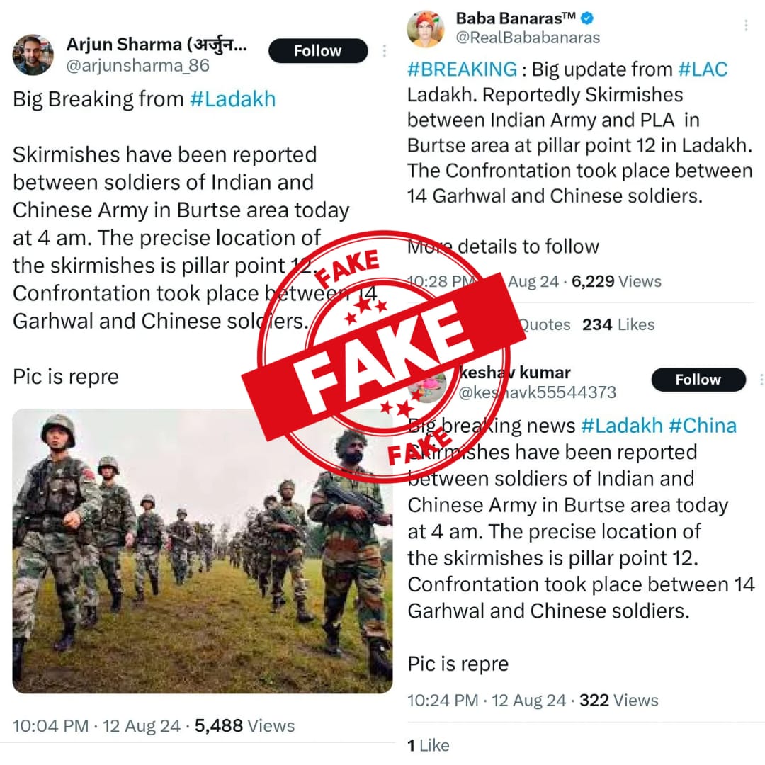The width and height of the screenshot is (765, 765).
Task: Open #Ladakh hashtag in keshav's tweet
Action: coord(622,426)
